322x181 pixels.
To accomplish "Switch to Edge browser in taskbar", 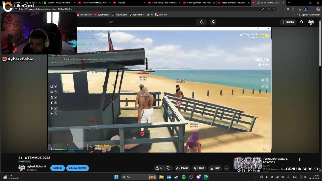I will click(206, 177).
